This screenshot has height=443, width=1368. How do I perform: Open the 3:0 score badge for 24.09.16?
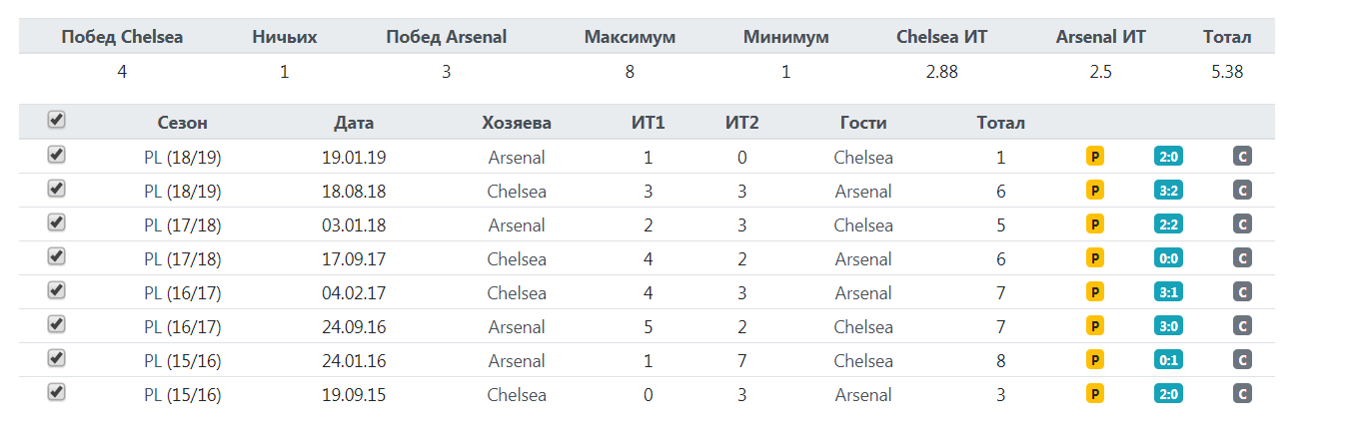tap(1168, 326)
